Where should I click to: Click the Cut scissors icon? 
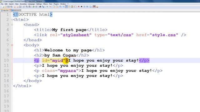(x=24, y=7)
